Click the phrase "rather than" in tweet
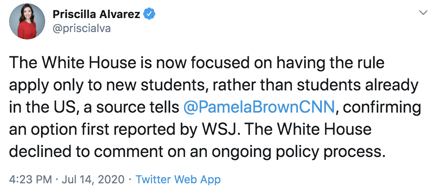 (x=261, y=85)
